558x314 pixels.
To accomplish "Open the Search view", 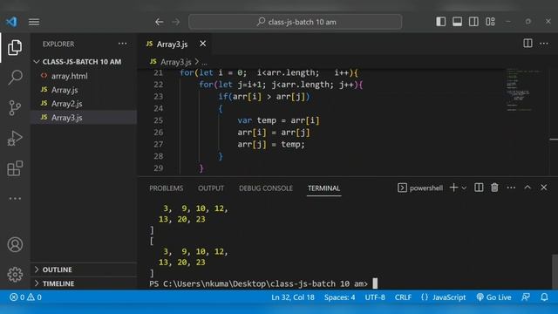I will (x=15, y=77).
